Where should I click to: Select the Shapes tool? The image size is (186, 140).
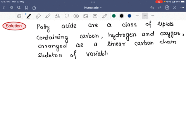(57, 16)
